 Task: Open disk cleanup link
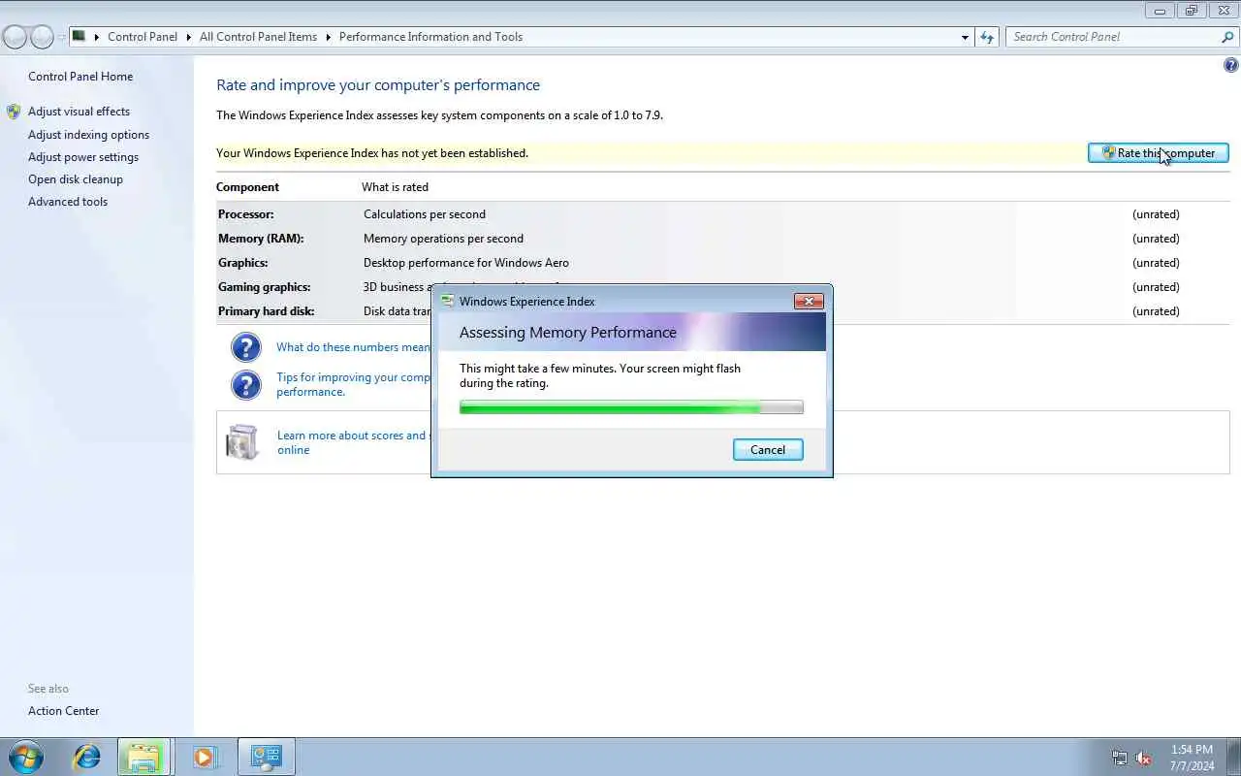point(76,179)
